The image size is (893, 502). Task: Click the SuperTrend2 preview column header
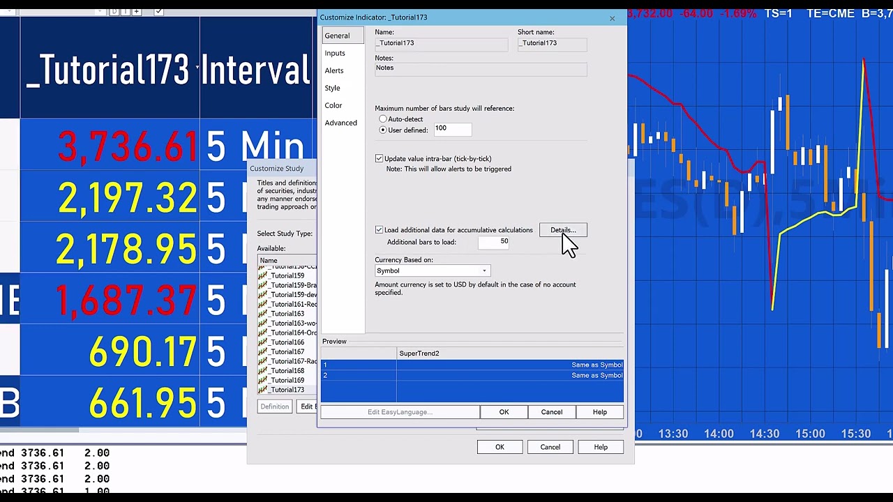click(510, 353)
